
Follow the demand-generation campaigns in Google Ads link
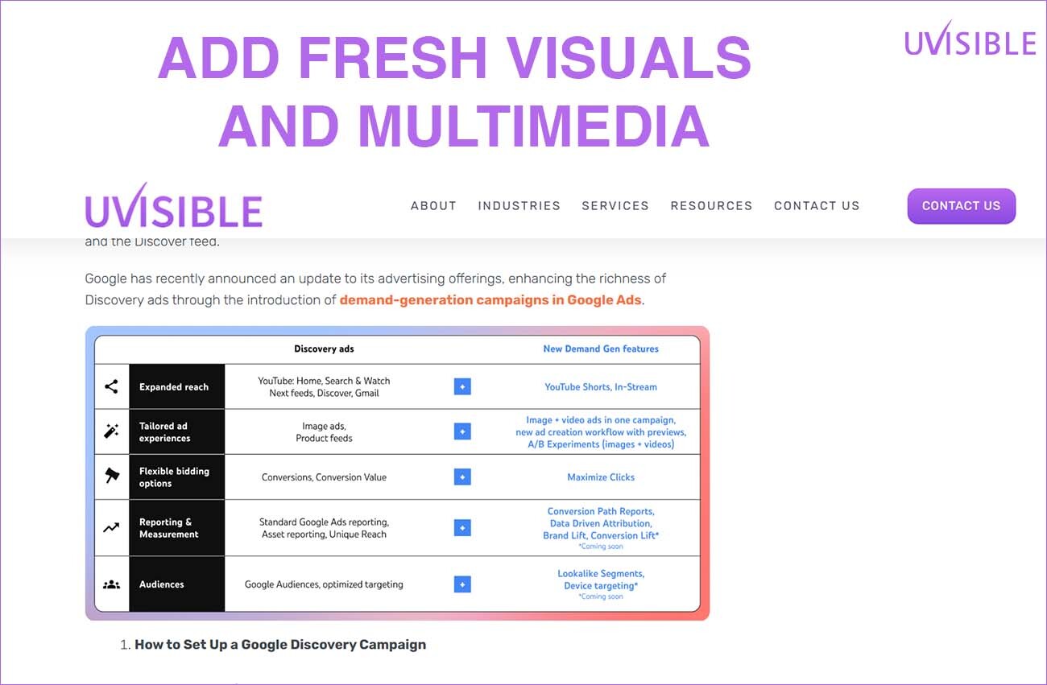[x=490, y=300]
